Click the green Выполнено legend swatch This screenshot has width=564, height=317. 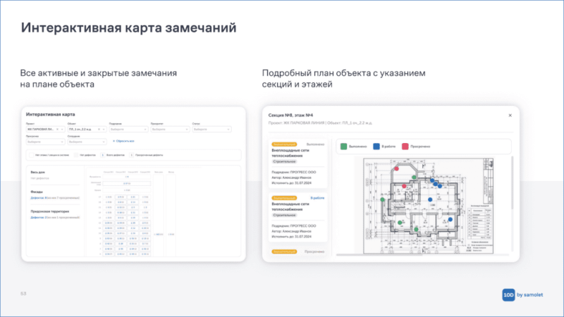coord(343,147)
